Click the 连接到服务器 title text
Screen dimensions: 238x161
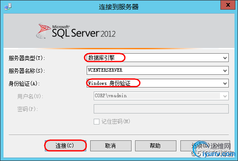[119, 7]
